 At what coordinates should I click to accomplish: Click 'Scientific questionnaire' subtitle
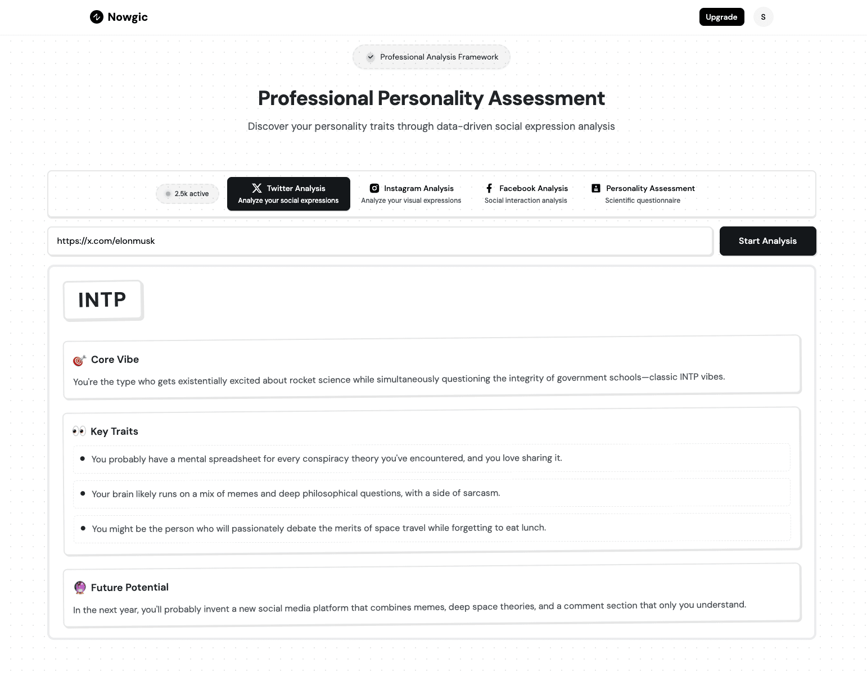643,201
